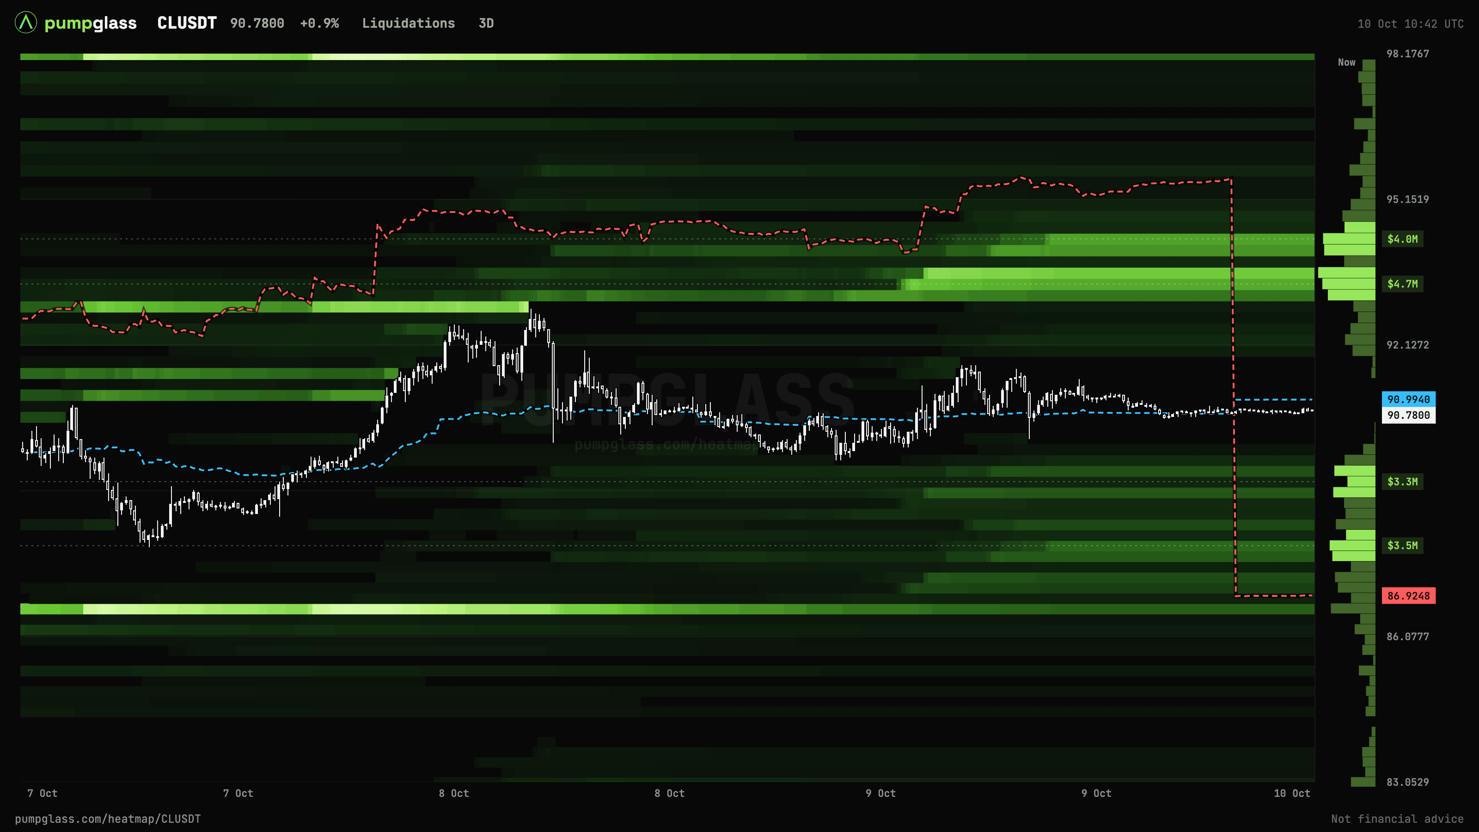The image size is (1479, 832).
Task: Open the Liquidations mode label
Action: pos(408,23)
